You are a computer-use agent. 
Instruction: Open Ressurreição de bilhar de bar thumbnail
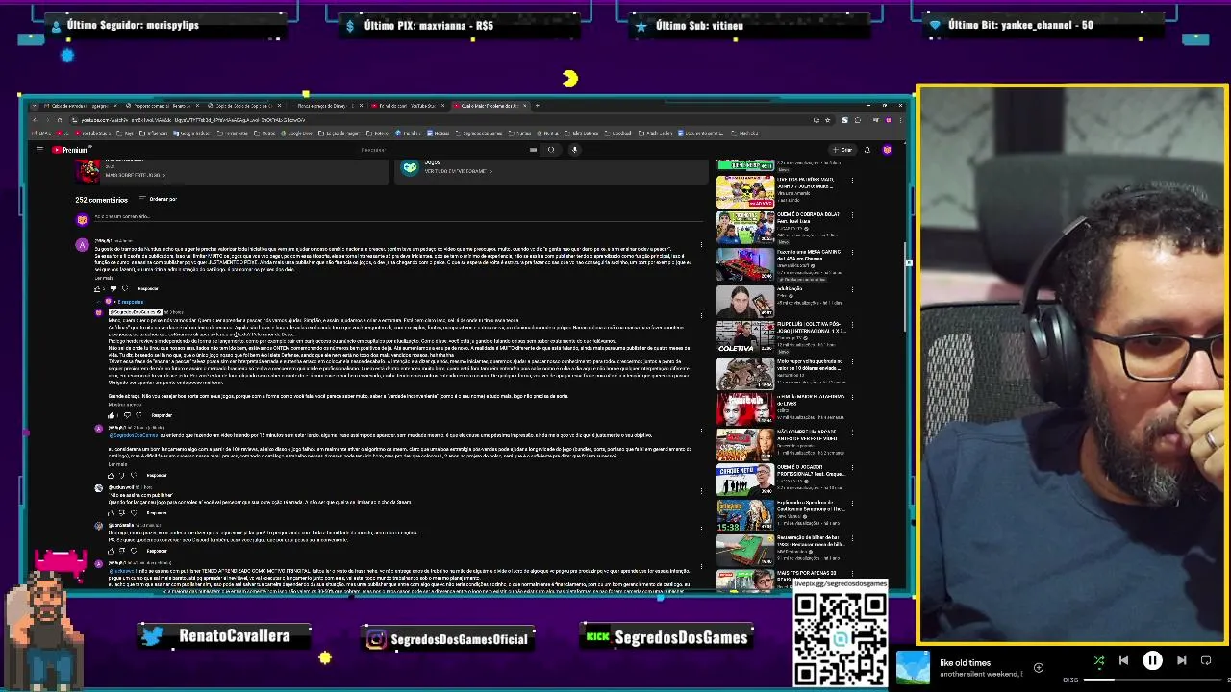tap(744, 552)
